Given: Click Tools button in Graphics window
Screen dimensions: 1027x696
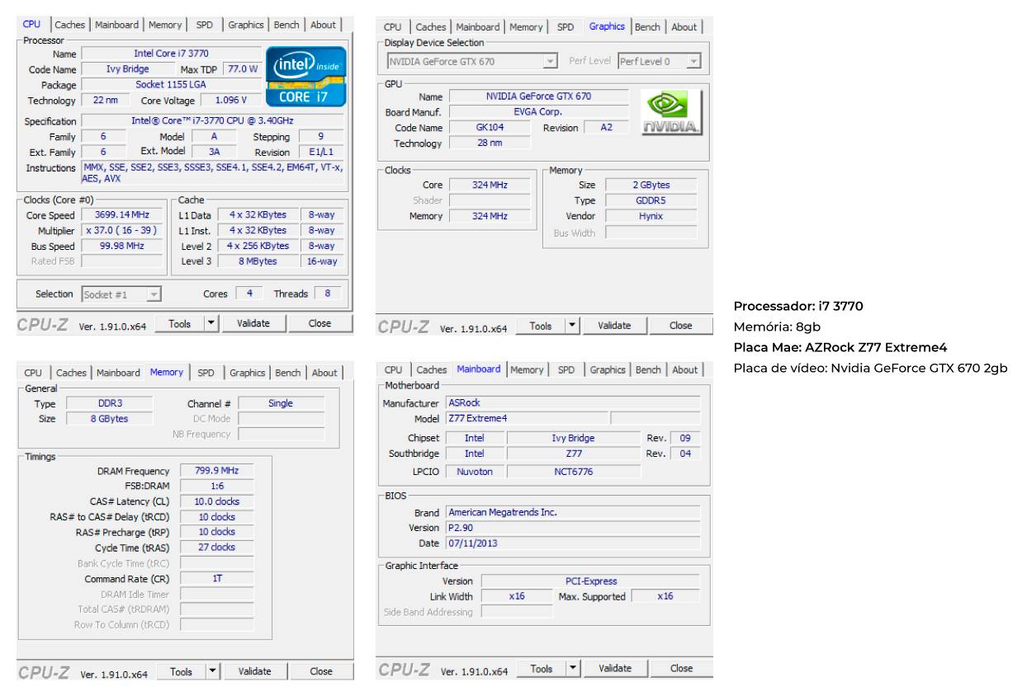Looking at the screenshot, I should tap(541, 325).
